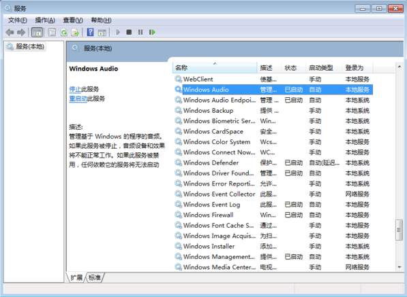Click the 重启动 link to restart service
Viewport: 407px width, 297px height.
click(78, 99)
